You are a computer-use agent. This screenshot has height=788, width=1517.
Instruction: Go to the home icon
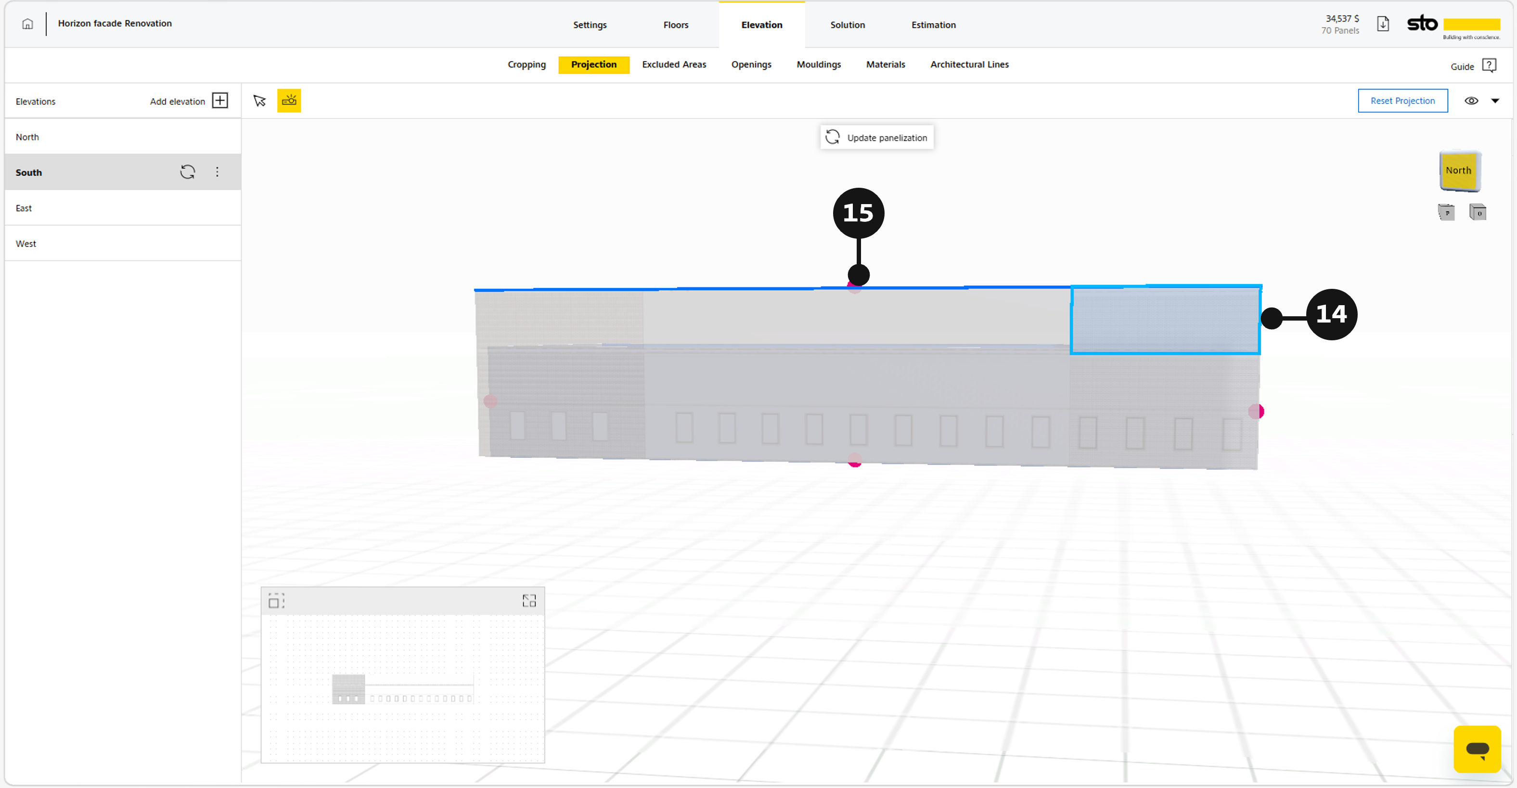[x=27, y=24]
